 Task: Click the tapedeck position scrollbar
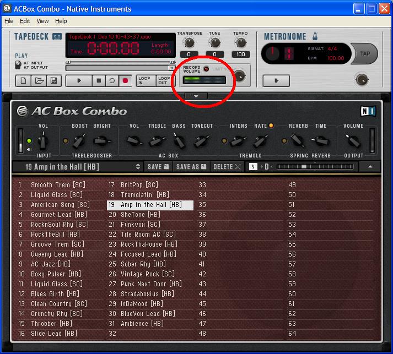pyautogui.click(x=120, y=68)
